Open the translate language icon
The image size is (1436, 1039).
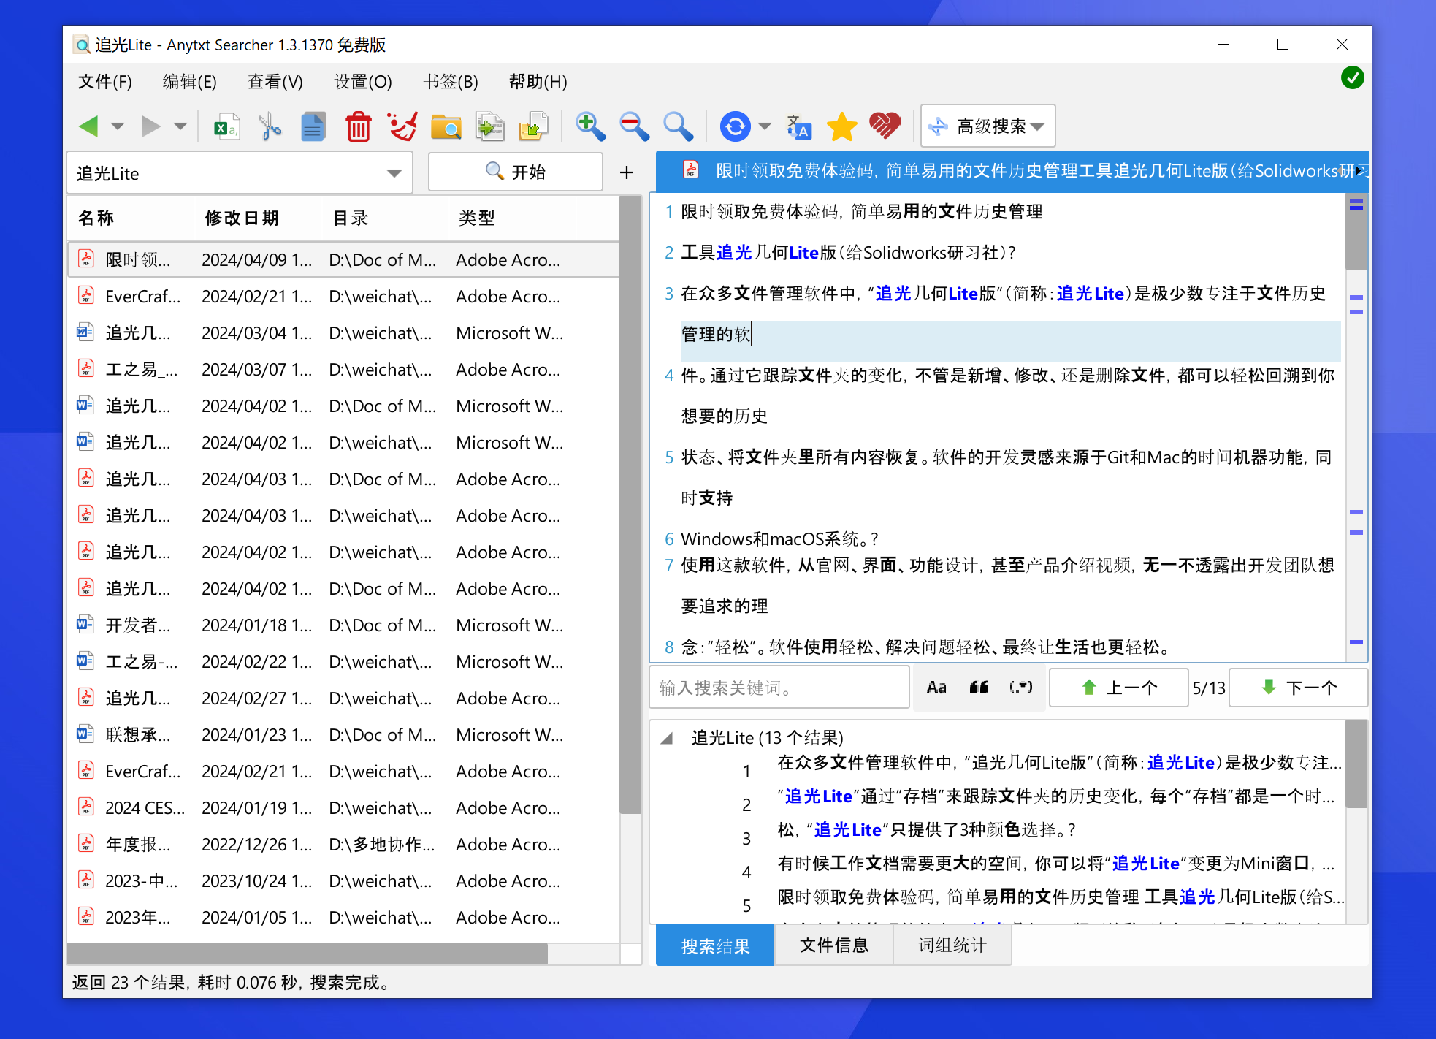tap(798, 126)
